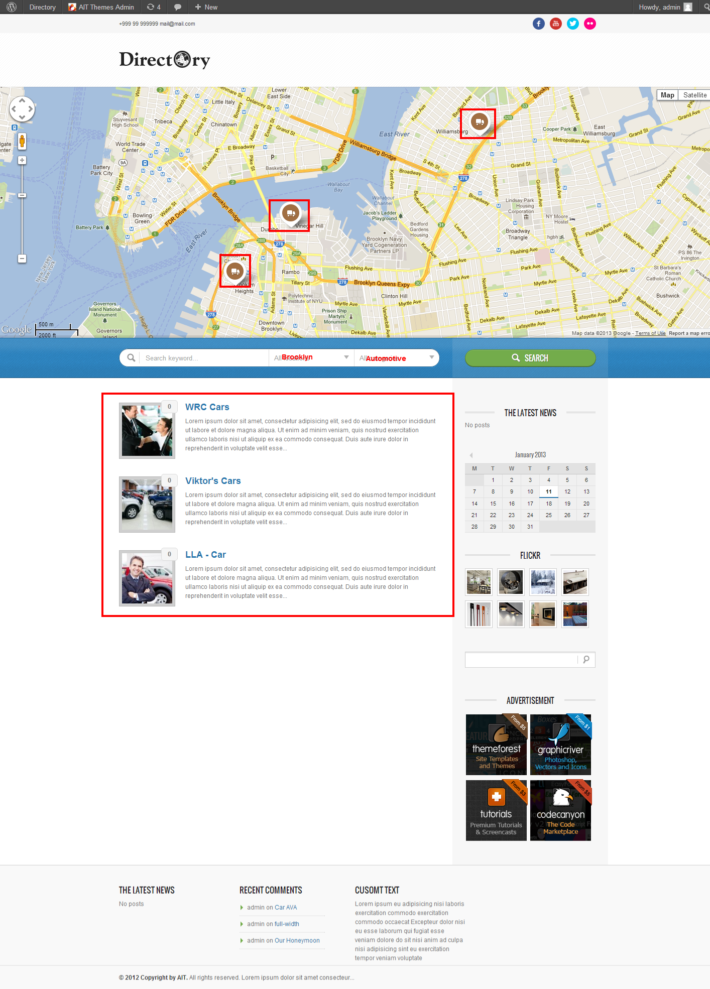This screenshot has width=710, height=989.
Task: Expand the Automotive category dropdown
Action: [396, 358]
